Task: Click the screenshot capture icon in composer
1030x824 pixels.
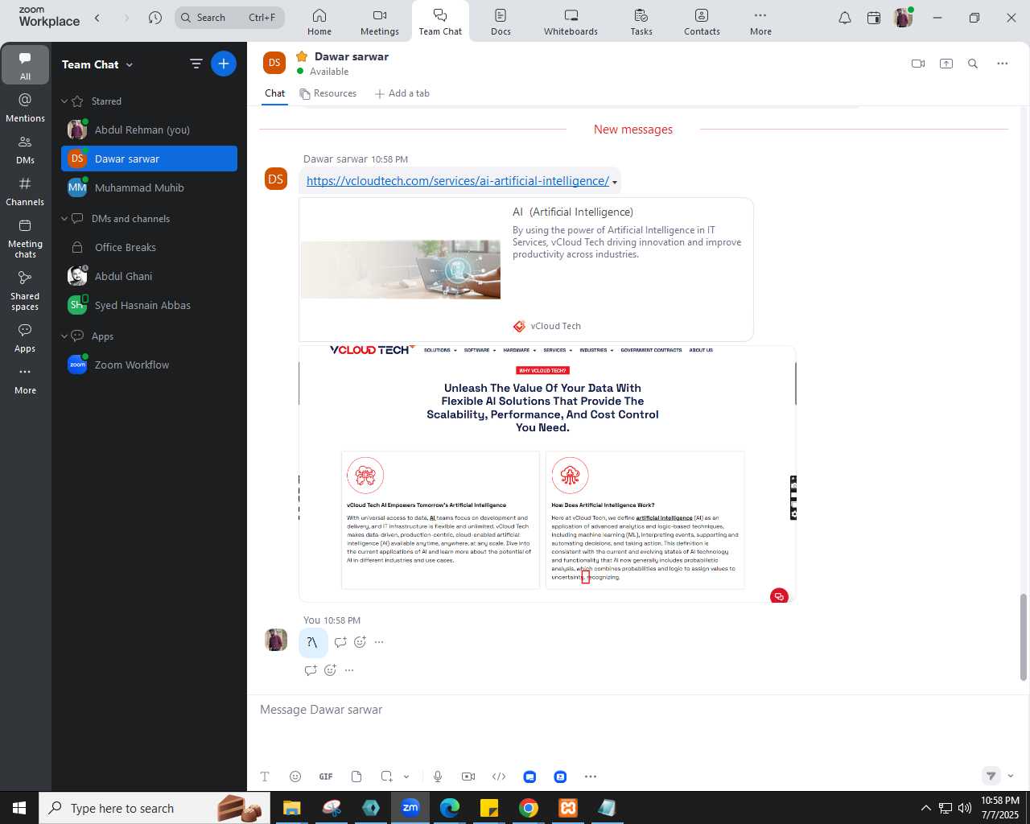Action: 387,777
